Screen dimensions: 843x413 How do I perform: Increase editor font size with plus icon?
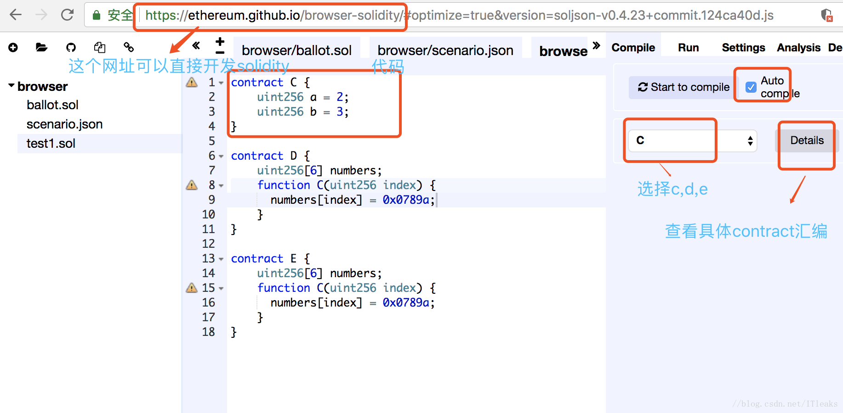(x=220, y=41)
